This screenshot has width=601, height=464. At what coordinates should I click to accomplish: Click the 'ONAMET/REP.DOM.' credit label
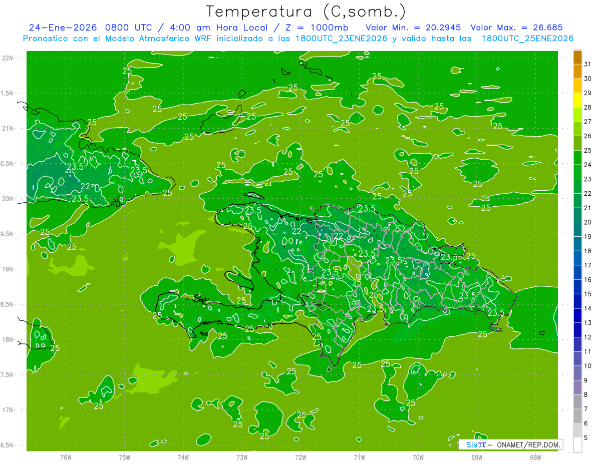tap(528, 444)
